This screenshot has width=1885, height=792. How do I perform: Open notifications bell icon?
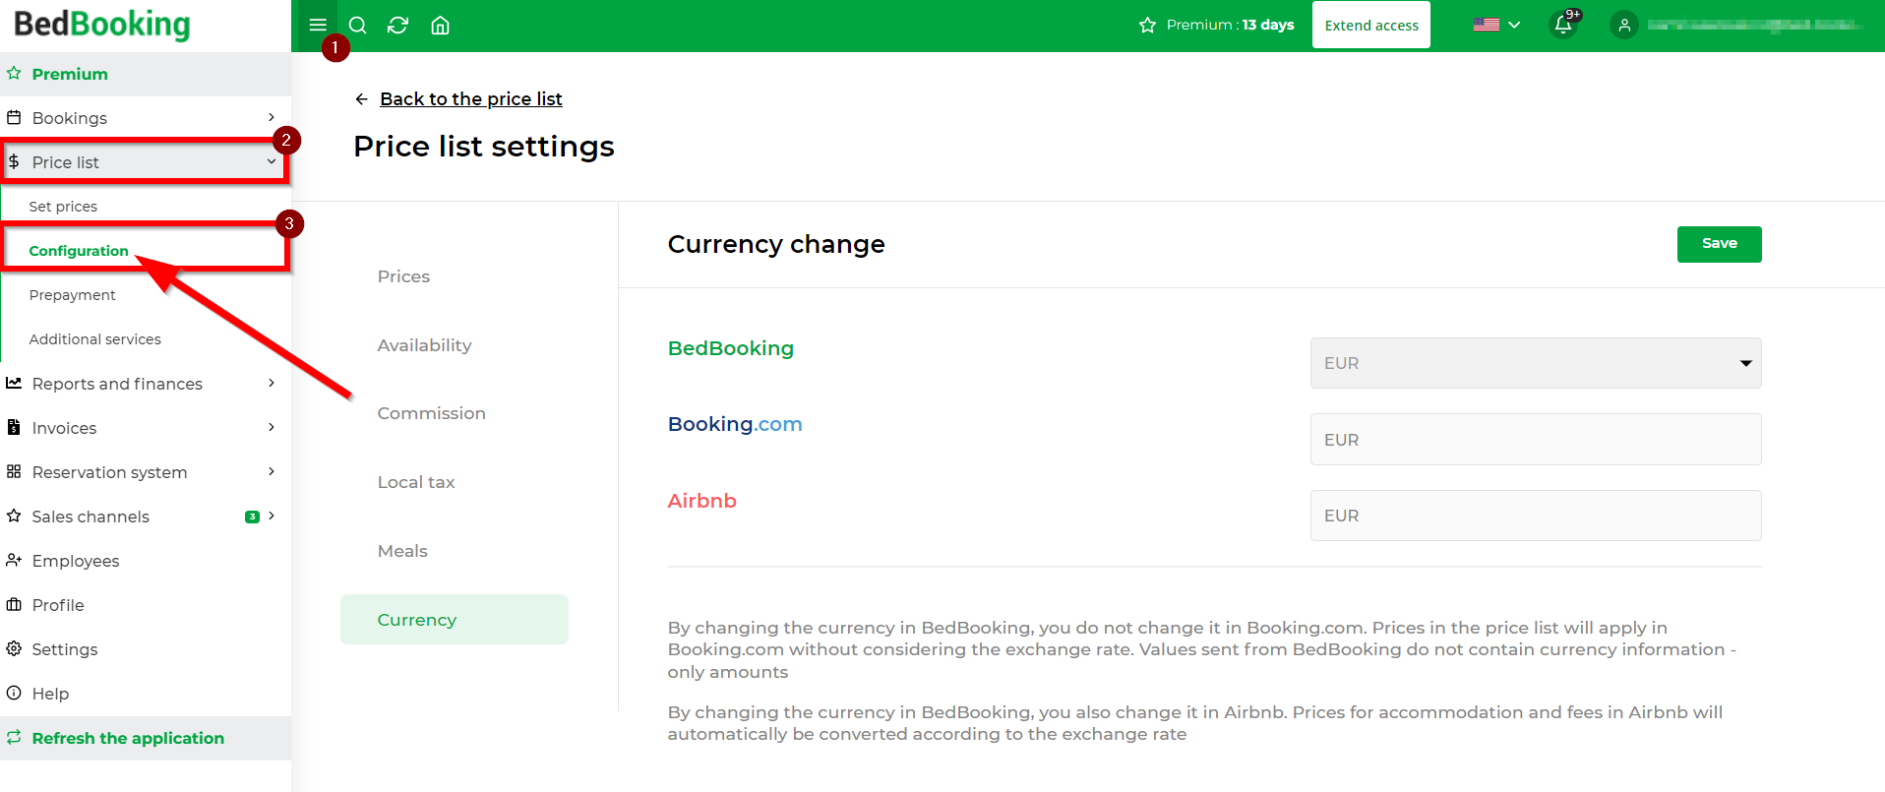click(x=1562, y=26)
